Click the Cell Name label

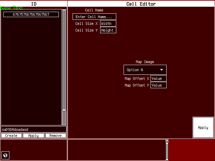[x=94, y=10]
